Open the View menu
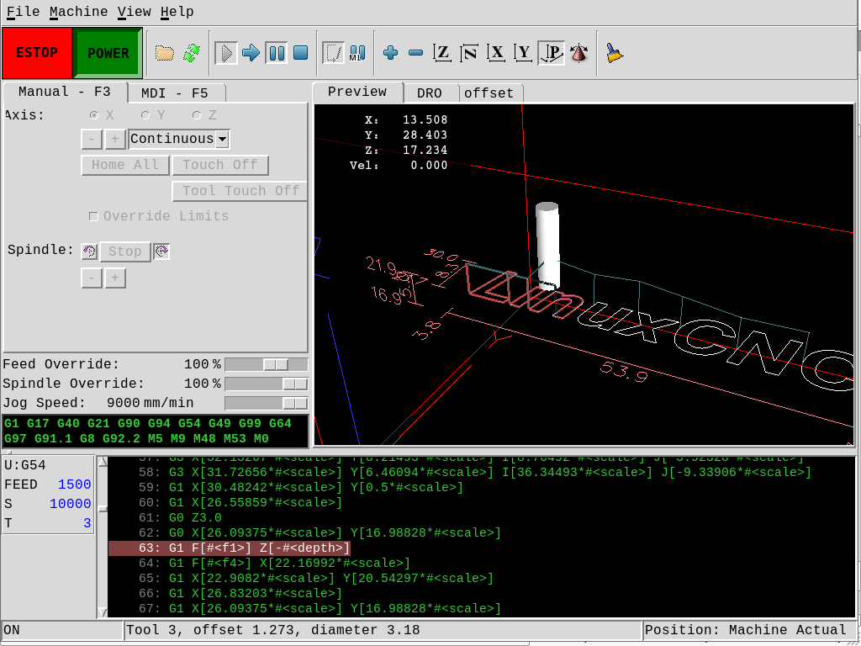 click(134, 12)
